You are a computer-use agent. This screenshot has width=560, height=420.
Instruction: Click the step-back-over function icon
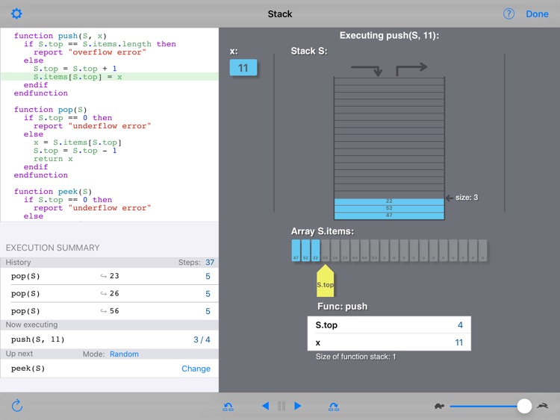228,406
